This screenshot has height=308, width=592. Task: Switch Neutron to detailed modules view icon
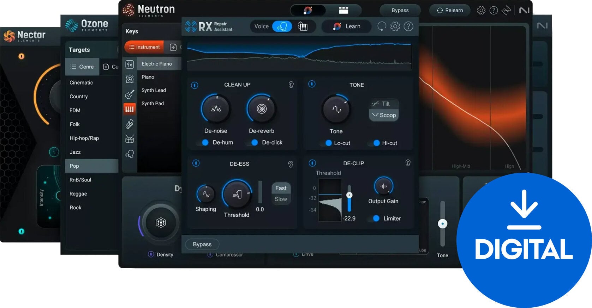pyautogui.click(x=343, y=10)
